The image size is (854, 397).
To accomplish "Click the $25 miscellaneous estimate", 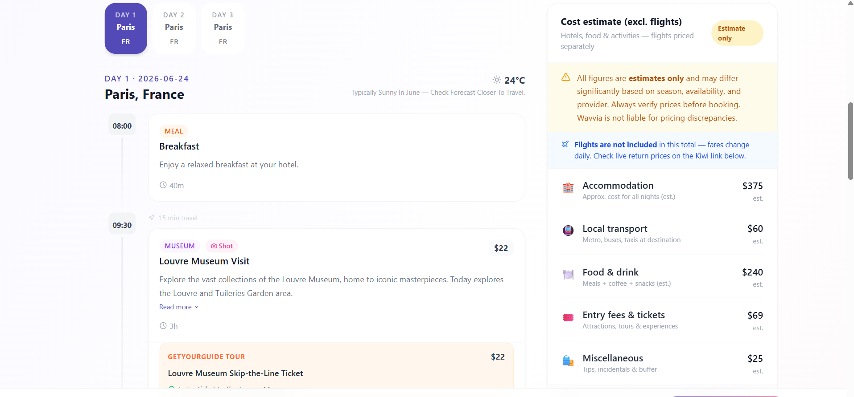I will 755,359.
